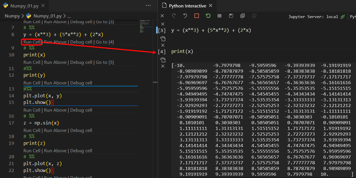The image size is (356, 178).
Task: Open the variable explorer table icon
Action: 220,16
